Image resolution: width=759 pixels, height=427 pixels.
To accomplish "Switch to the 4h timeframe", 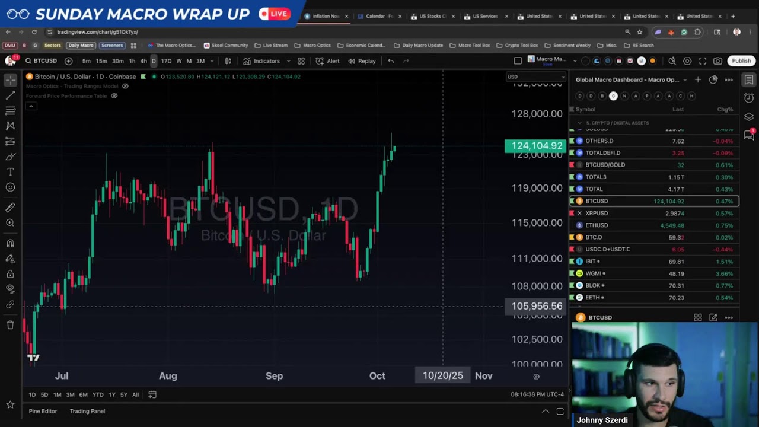I will pos(143,61).
